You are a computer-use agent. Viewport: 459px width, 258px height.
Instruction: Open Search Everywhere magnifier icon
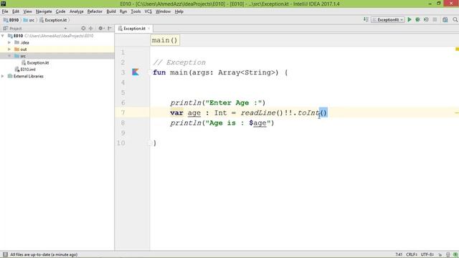click(x=455, y=19)
